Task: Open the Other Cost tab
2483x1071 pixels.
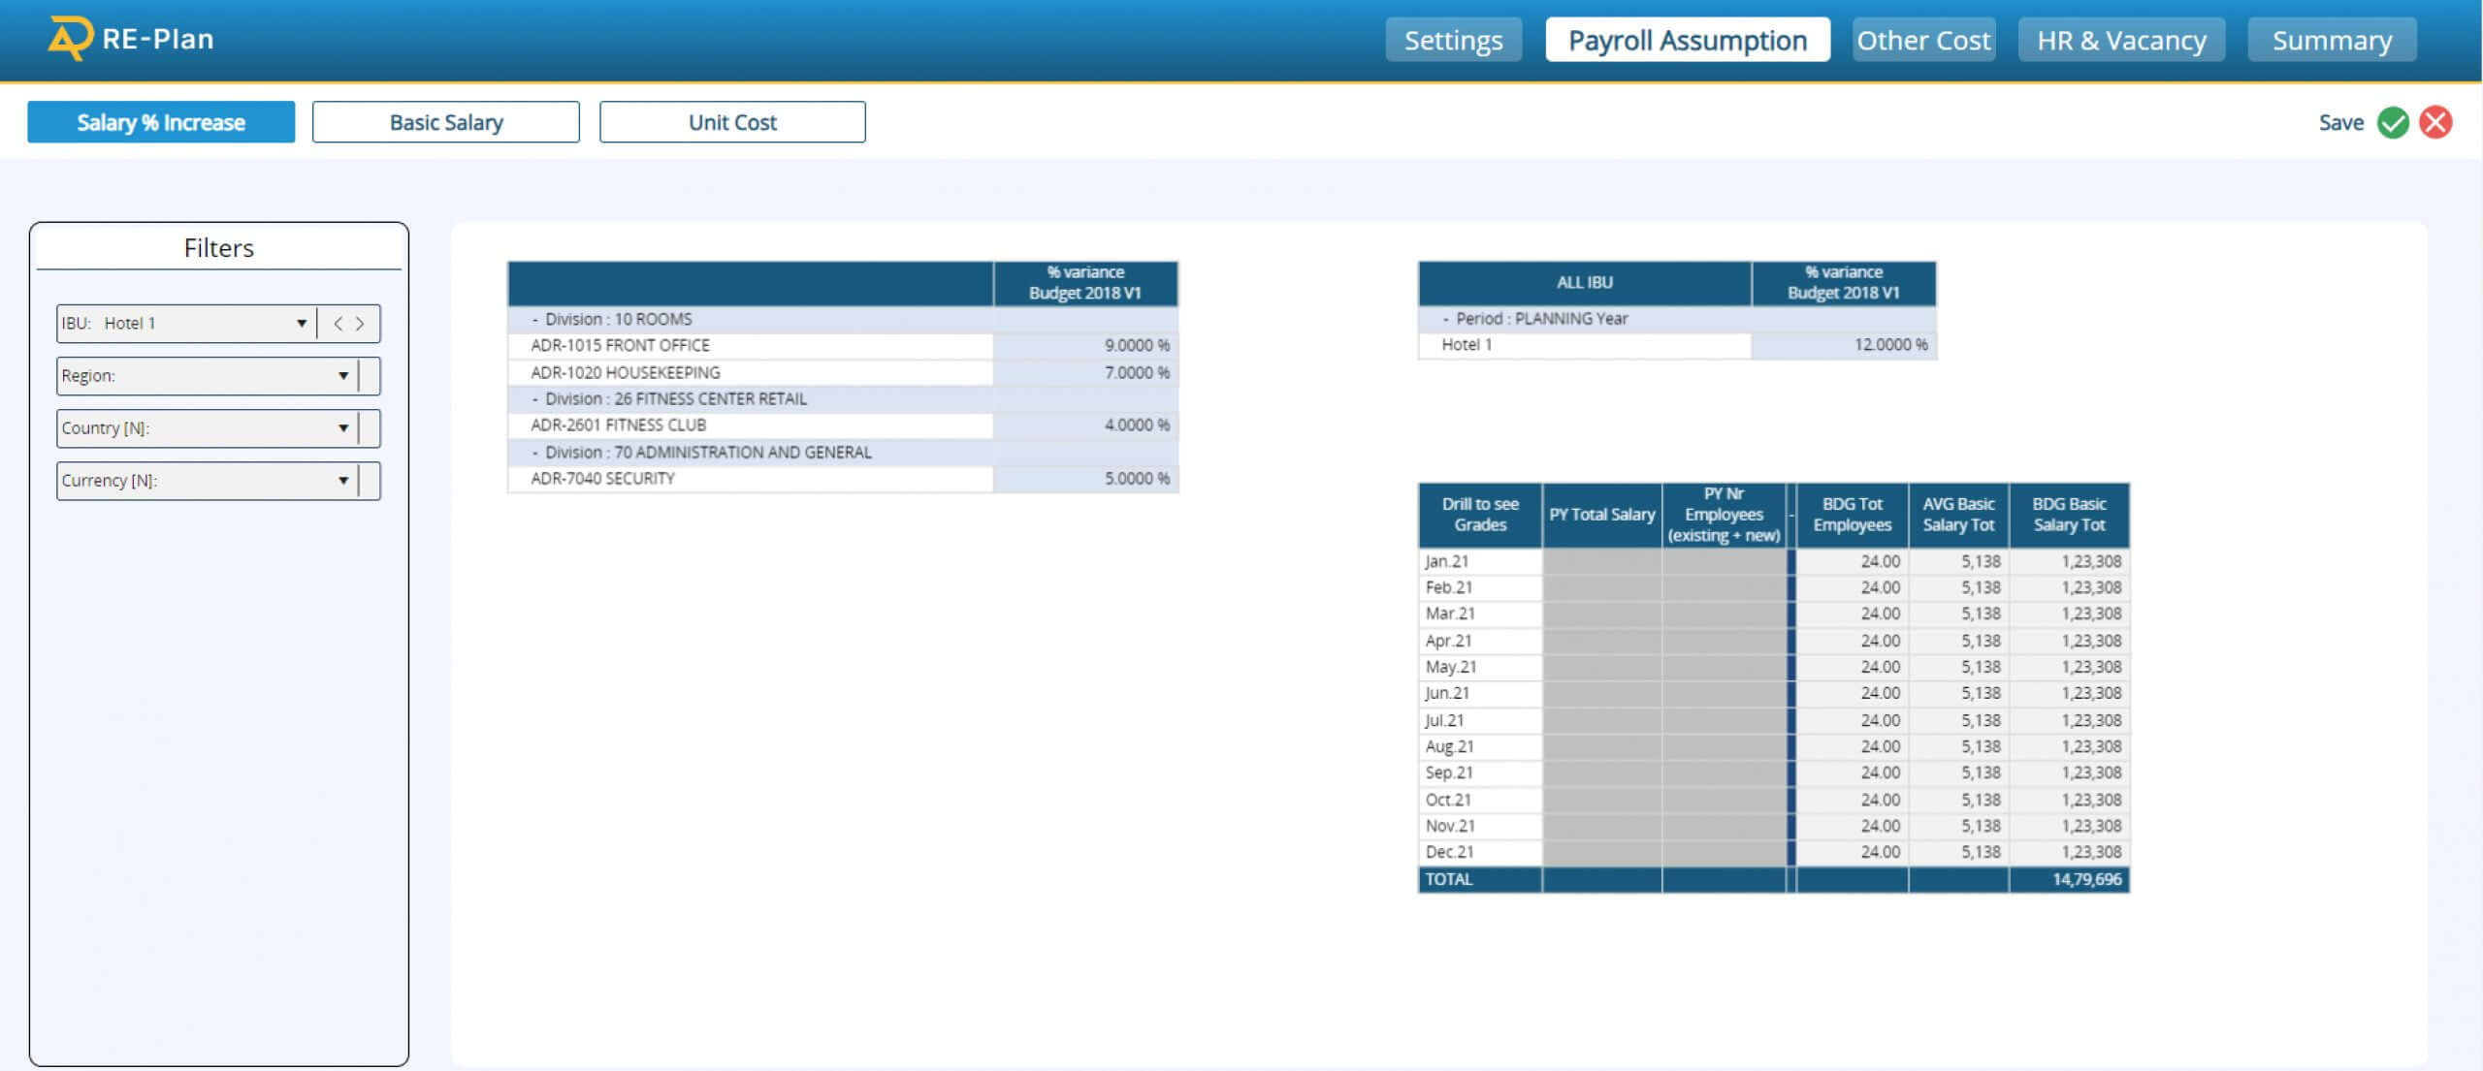Action: pos(1922,41)
